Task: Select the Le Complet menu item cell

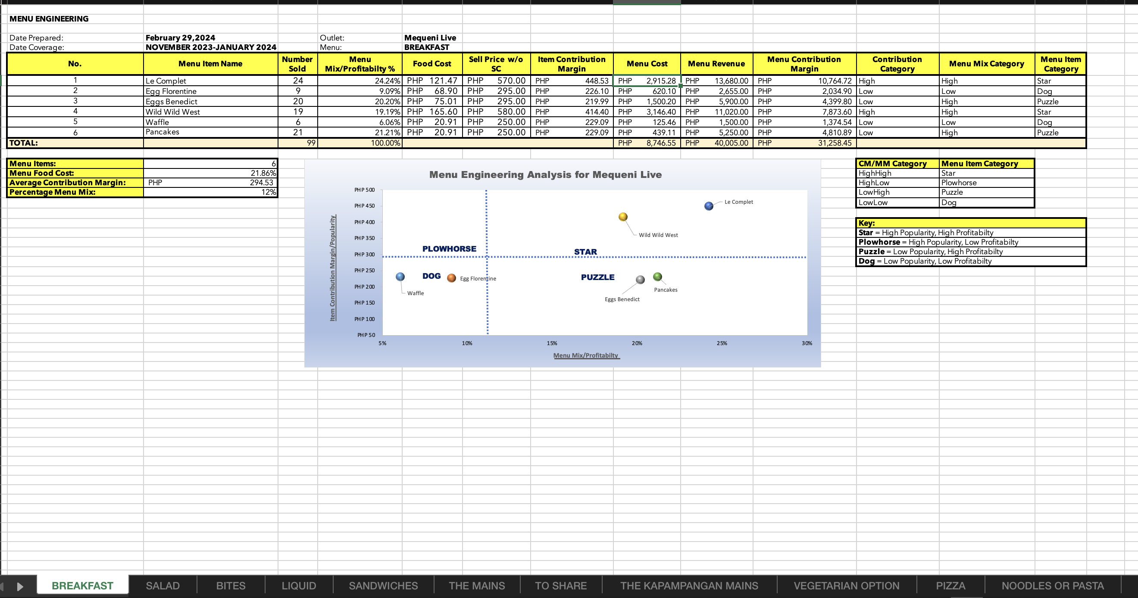Action: pyautogui.click(x=210, y=81)
